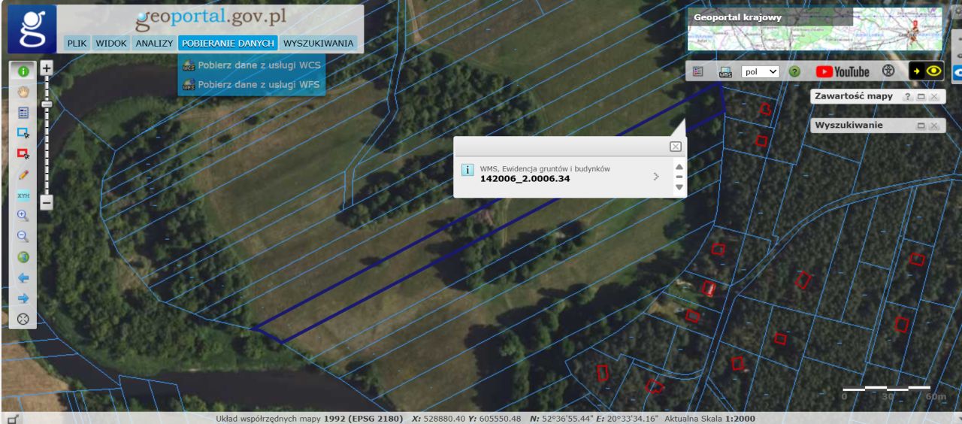Click the bottom-left panel toggle icon
The image size is (962, 424).
(13, 419)
